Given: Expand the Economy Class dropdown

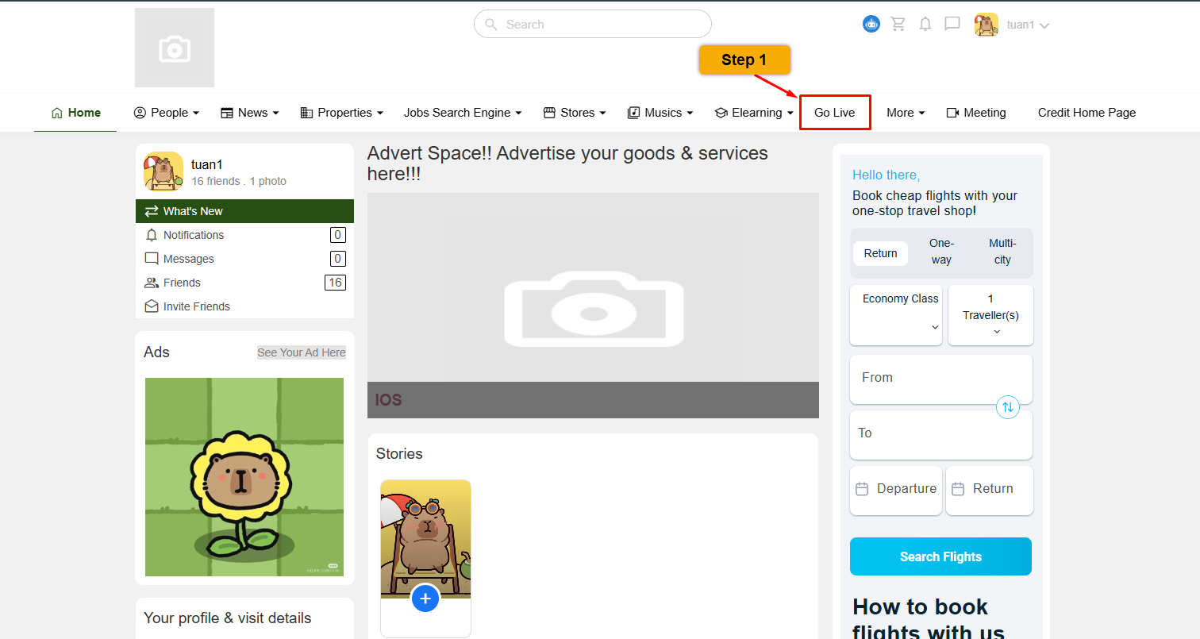Looking at the screenshot, I should click(x=896, y=315).
